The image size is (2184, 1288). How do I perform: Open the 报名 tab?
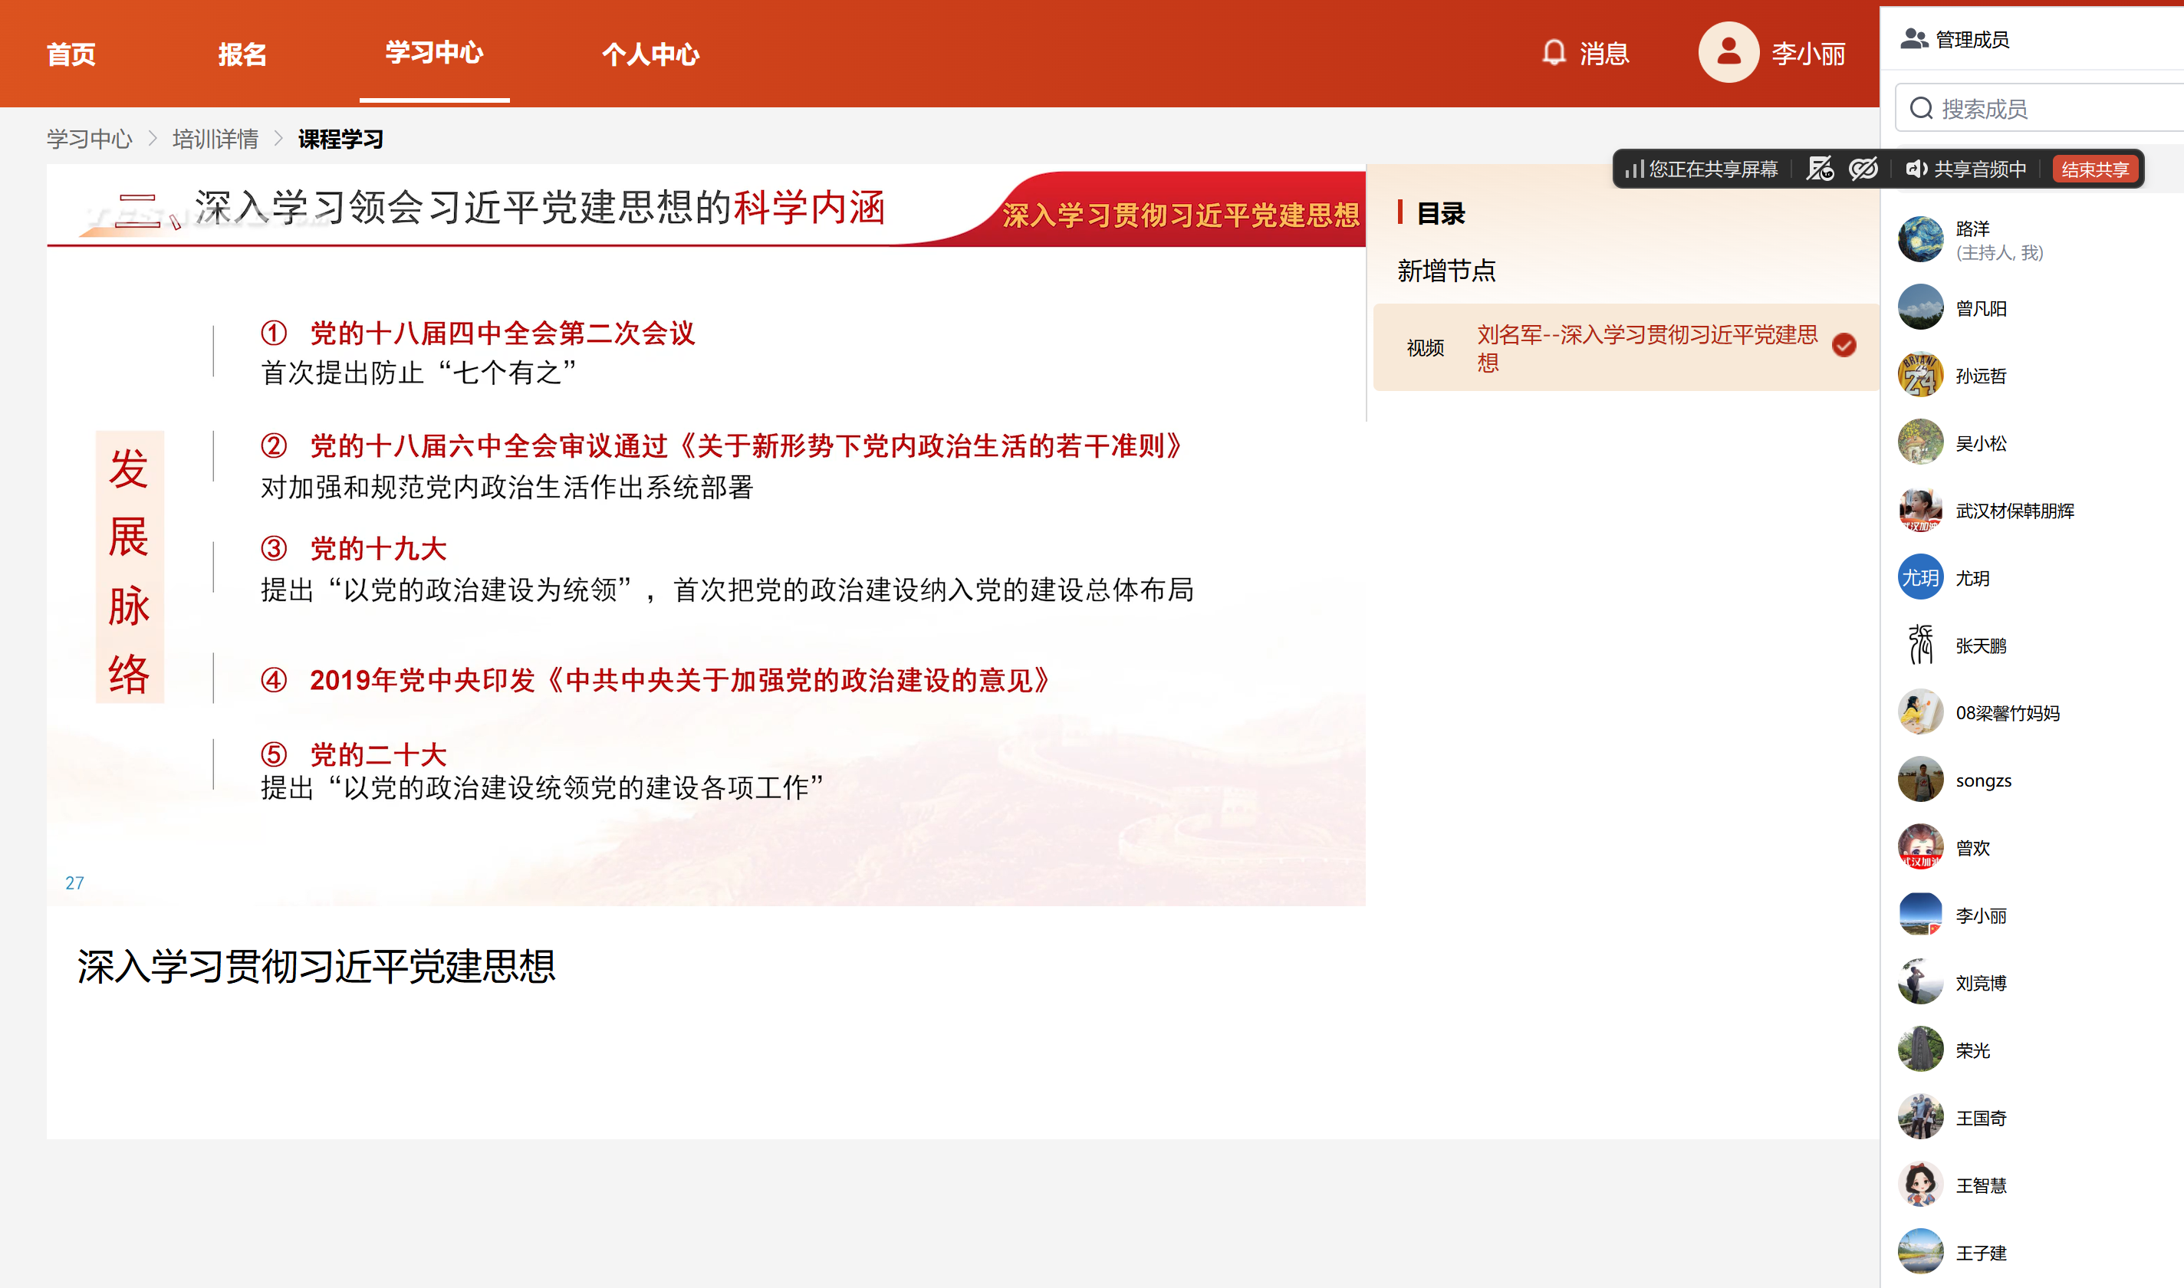pyautogui.click(x=242, y=54)
